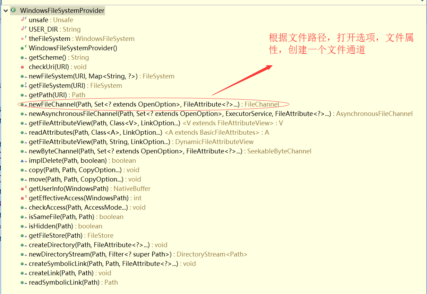Screen dimensions: 427x294
Task: Click the field icon next to theFileSystem
Action: point(24,39)
